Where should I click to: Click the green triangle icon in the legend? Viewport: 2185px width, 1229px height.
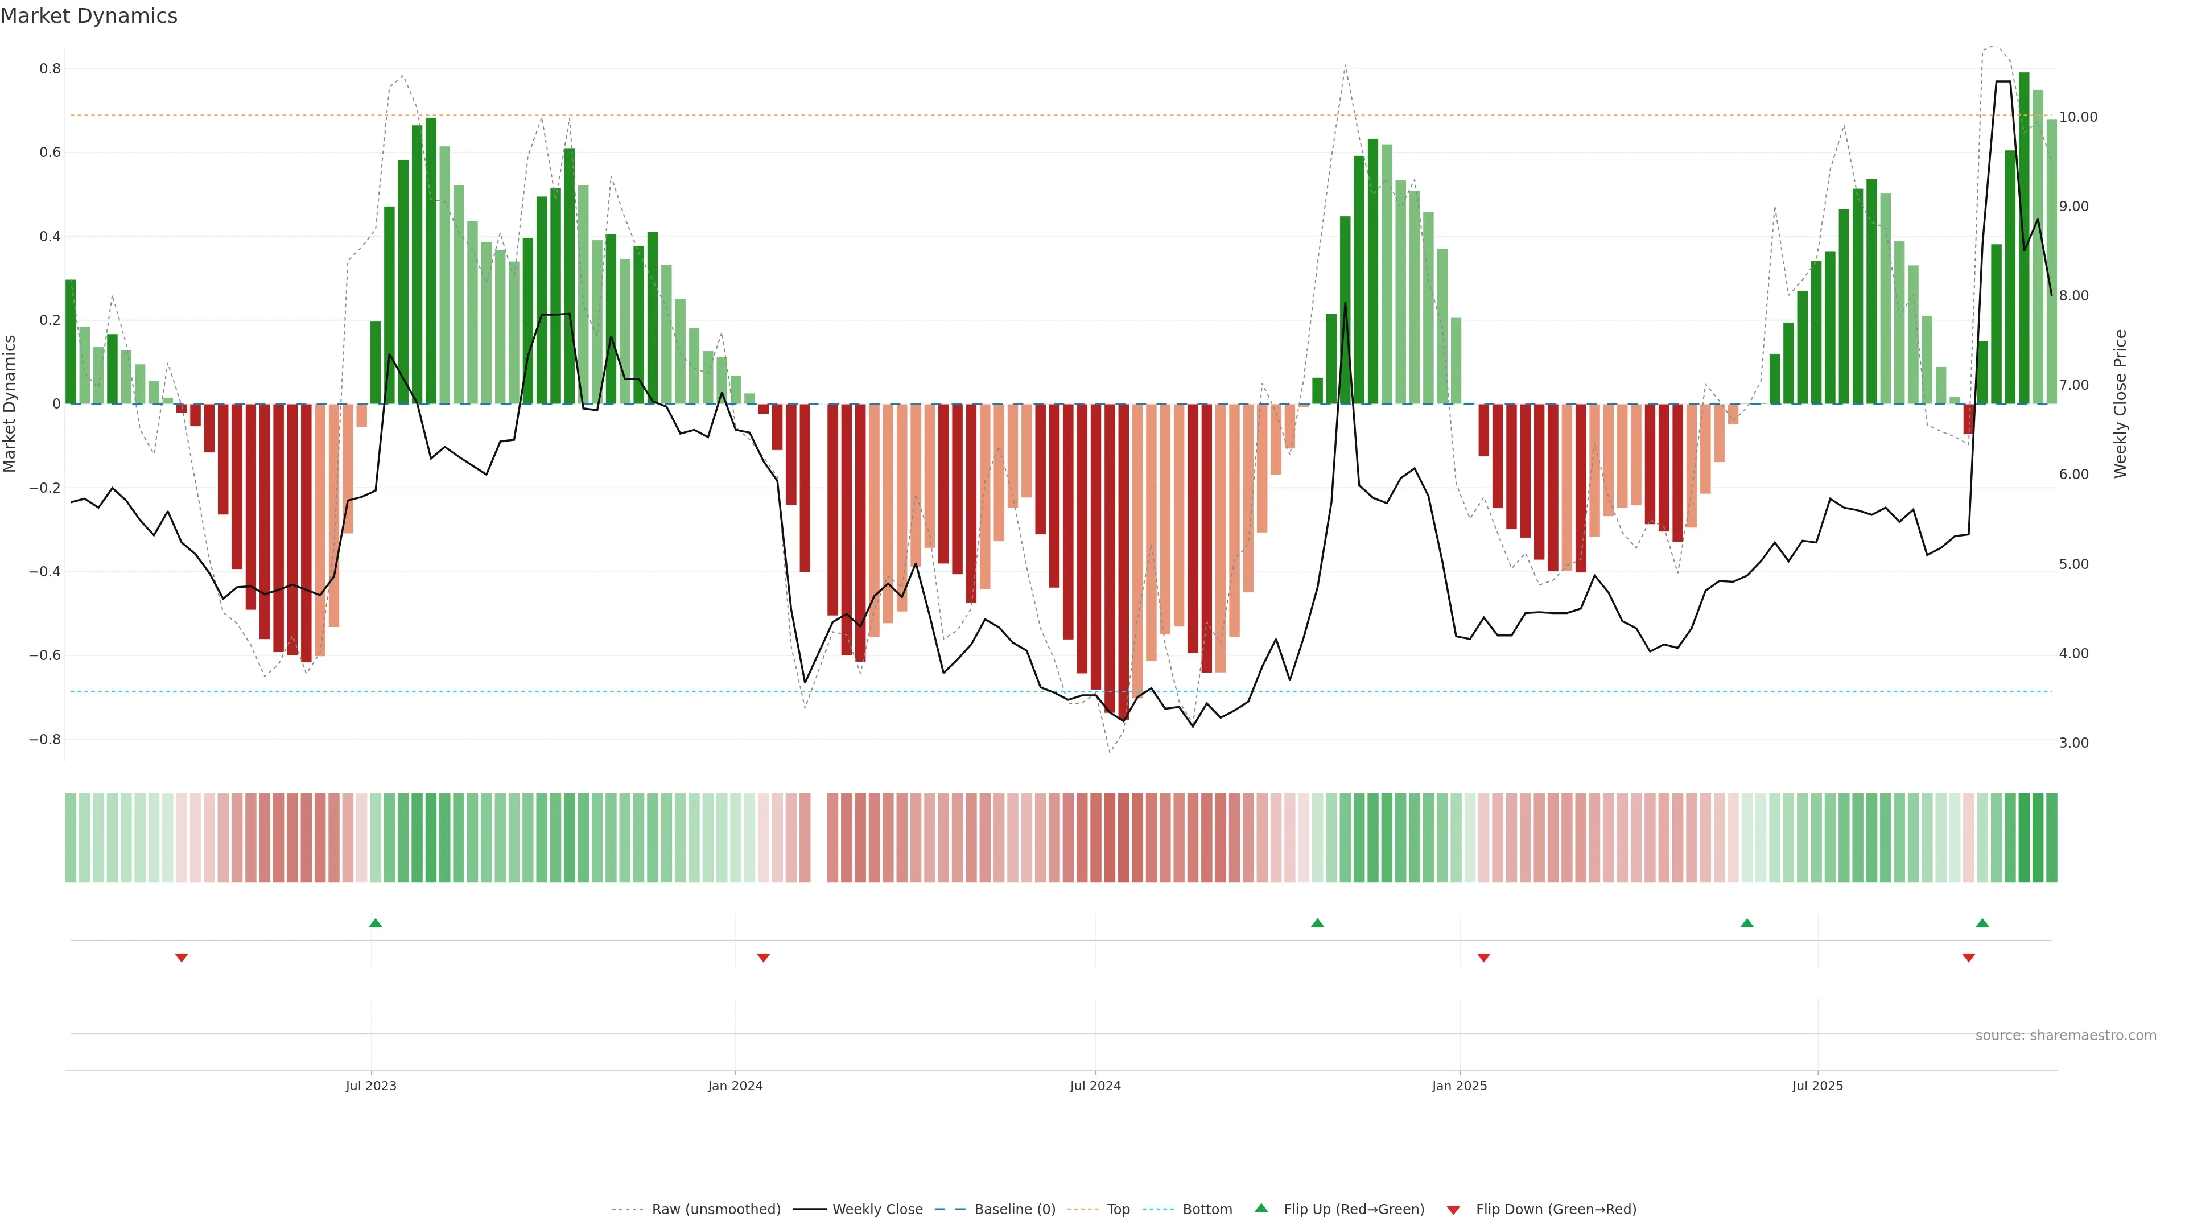(x=1261, y=1208)
